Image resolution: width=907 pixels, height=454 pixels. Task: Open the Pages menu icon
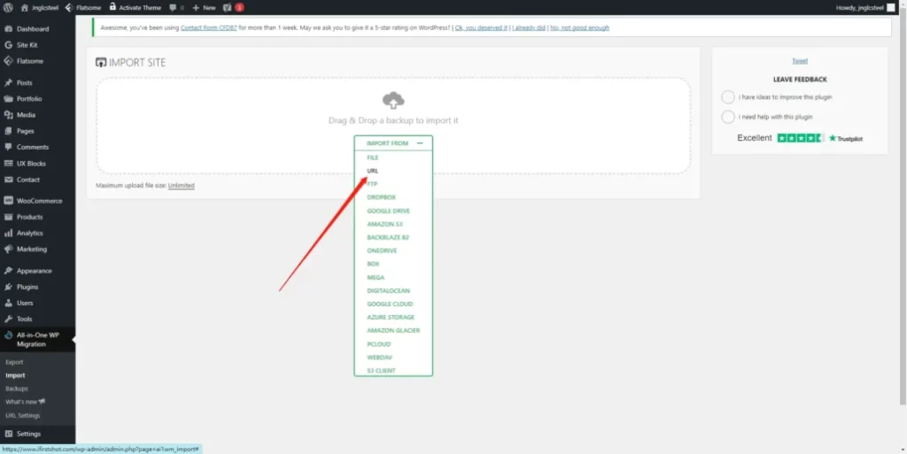coord(8,131)
